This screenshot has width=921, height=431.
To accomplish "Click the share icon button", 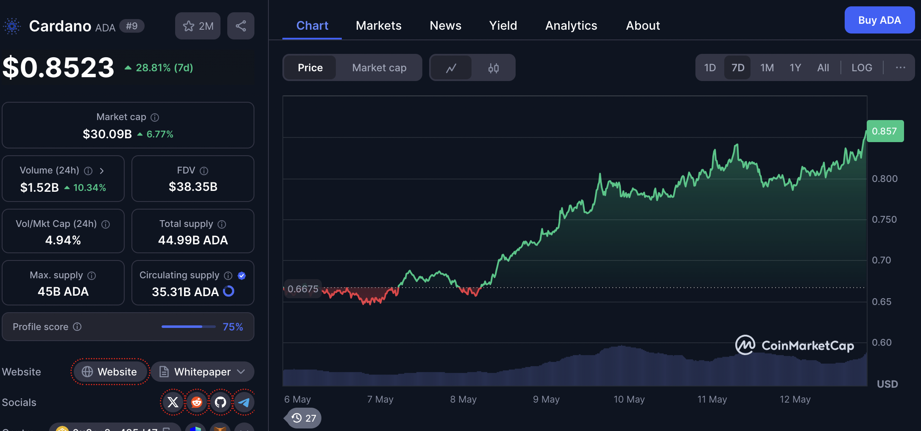I will click(x=240, y=26).
